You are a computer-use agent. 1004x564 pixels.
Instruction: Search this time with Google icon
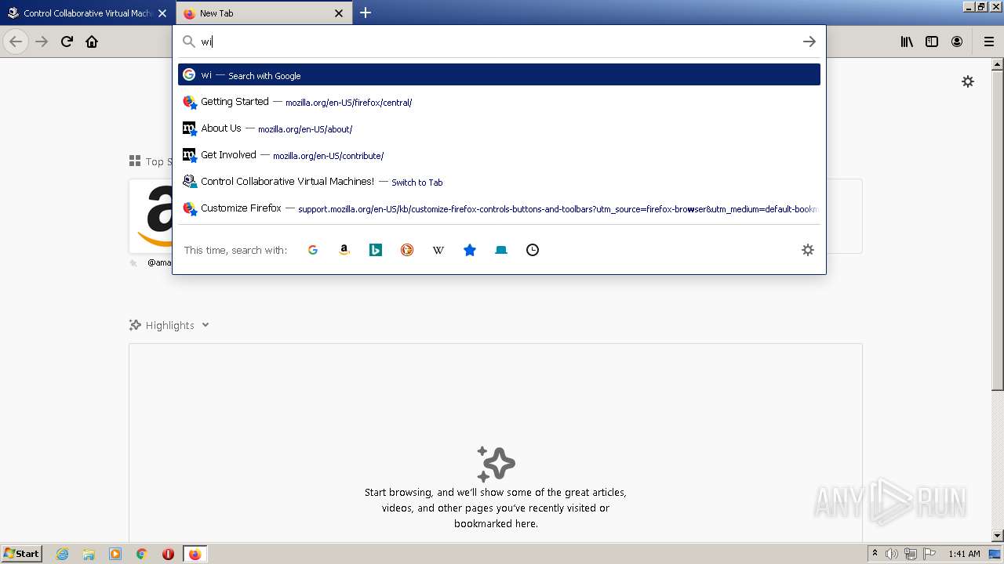[x=313, y=250]
